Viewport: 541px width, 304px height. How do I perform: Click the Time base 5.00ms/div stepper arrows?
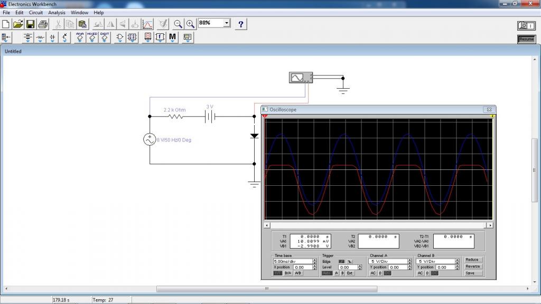[315, 261]
